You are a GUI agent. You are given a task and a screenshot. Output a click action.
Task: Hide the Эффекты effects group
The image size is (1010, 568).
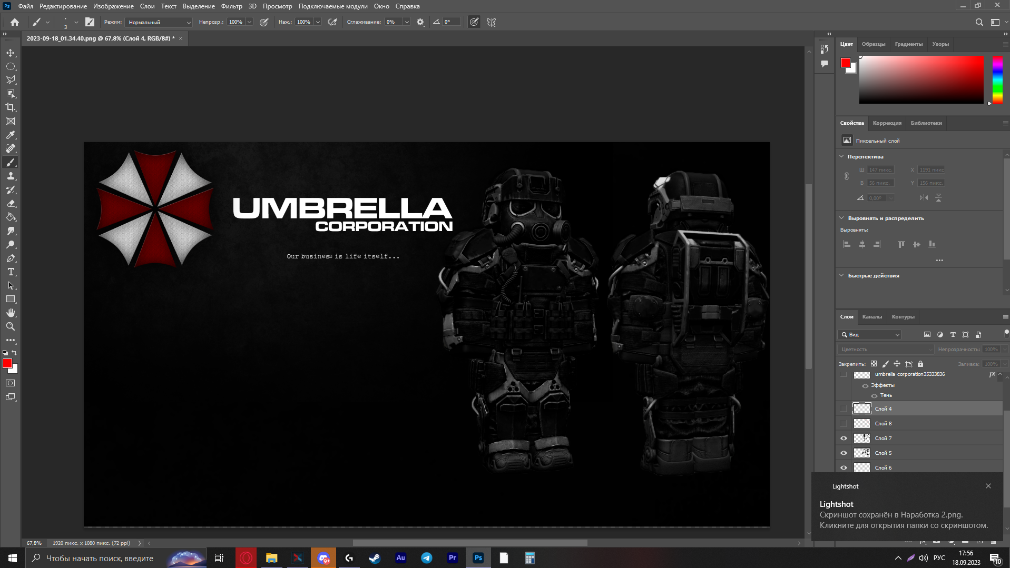[865, 386]
